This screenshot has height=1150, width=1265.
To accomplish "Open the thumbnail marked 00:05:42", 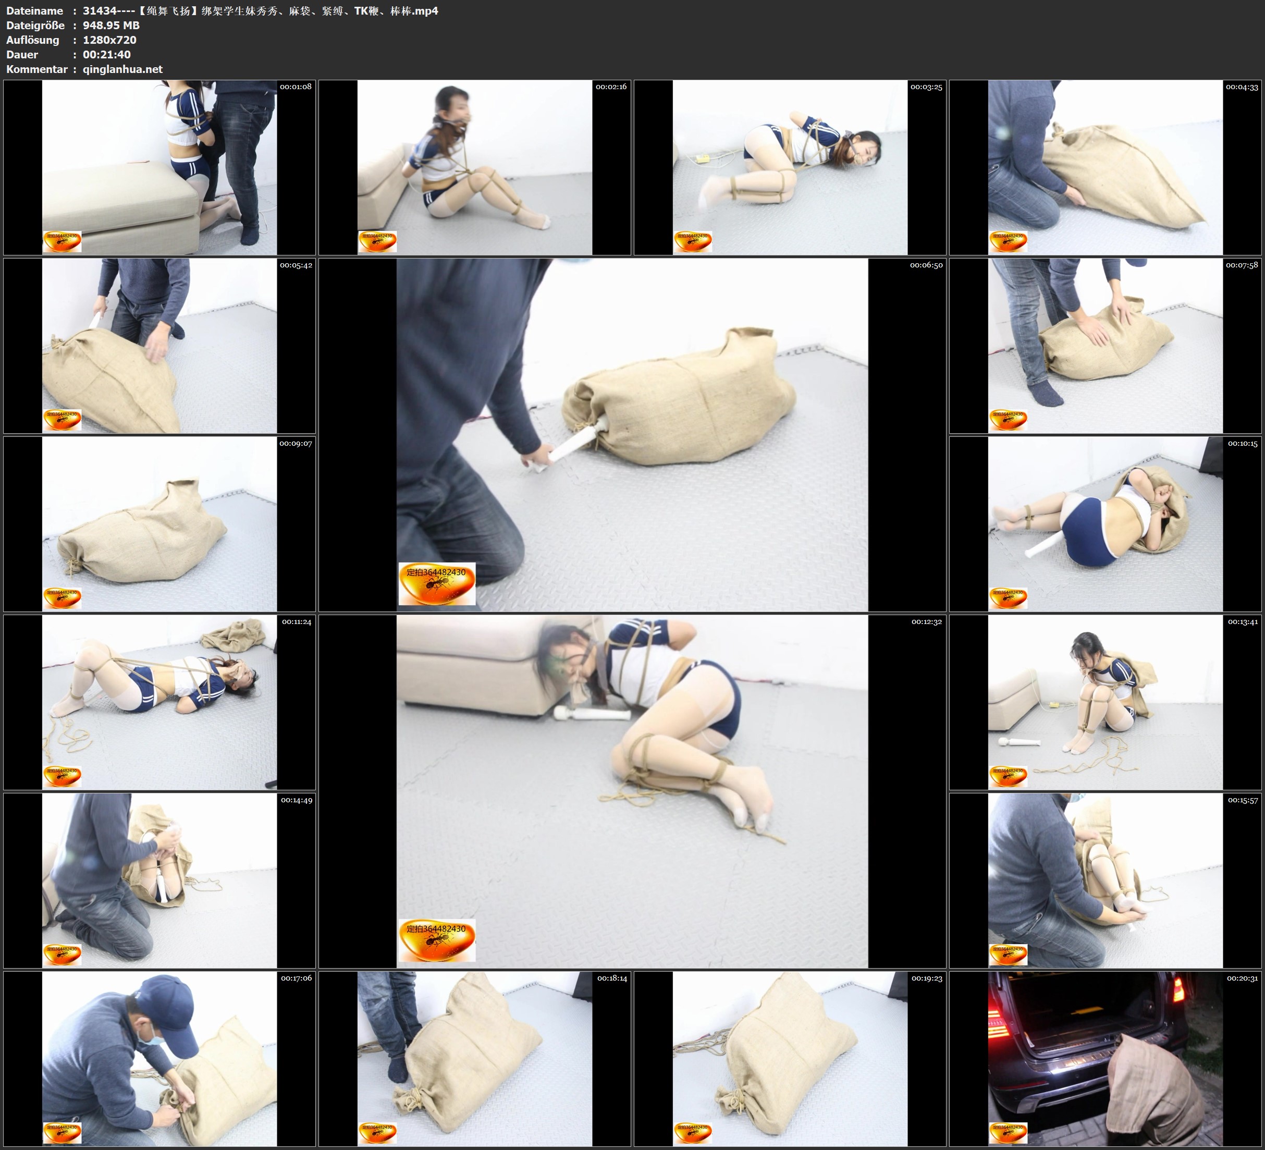I will 159,345.
